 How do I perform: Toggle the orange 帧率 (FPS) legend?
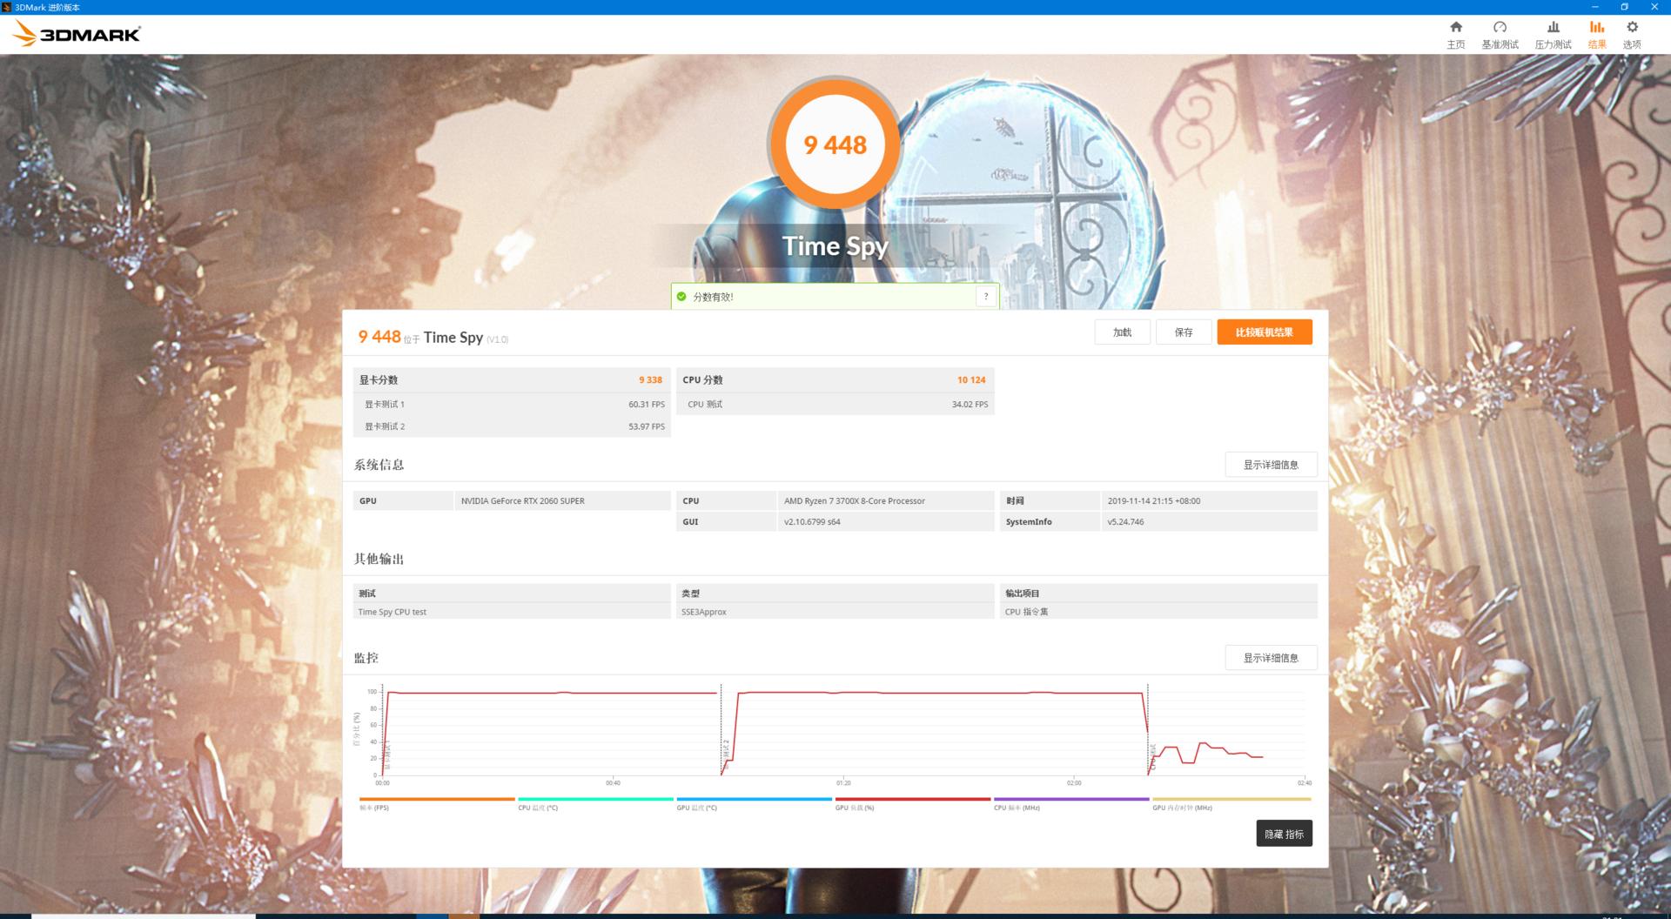pos(436,803)
